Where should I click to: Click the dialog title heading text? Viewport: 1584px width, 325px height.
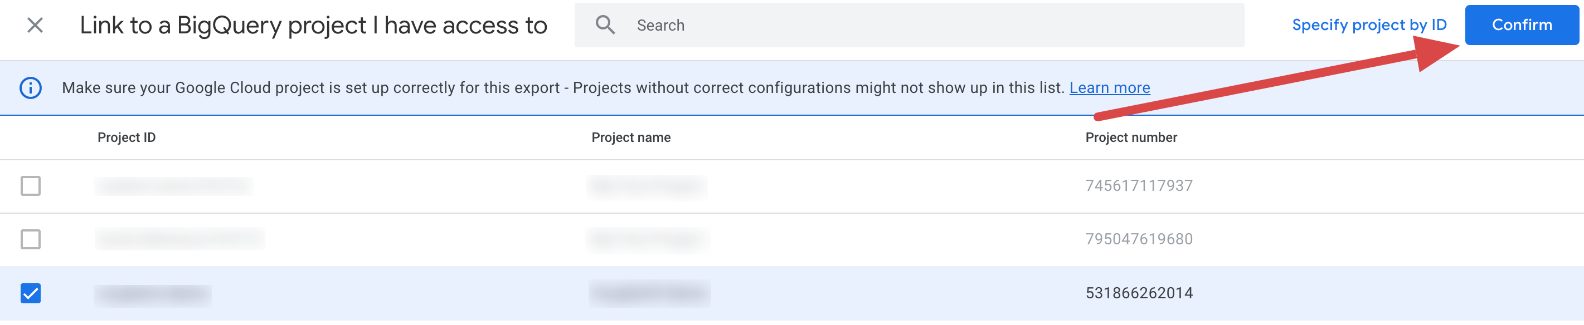click(314, 25)
